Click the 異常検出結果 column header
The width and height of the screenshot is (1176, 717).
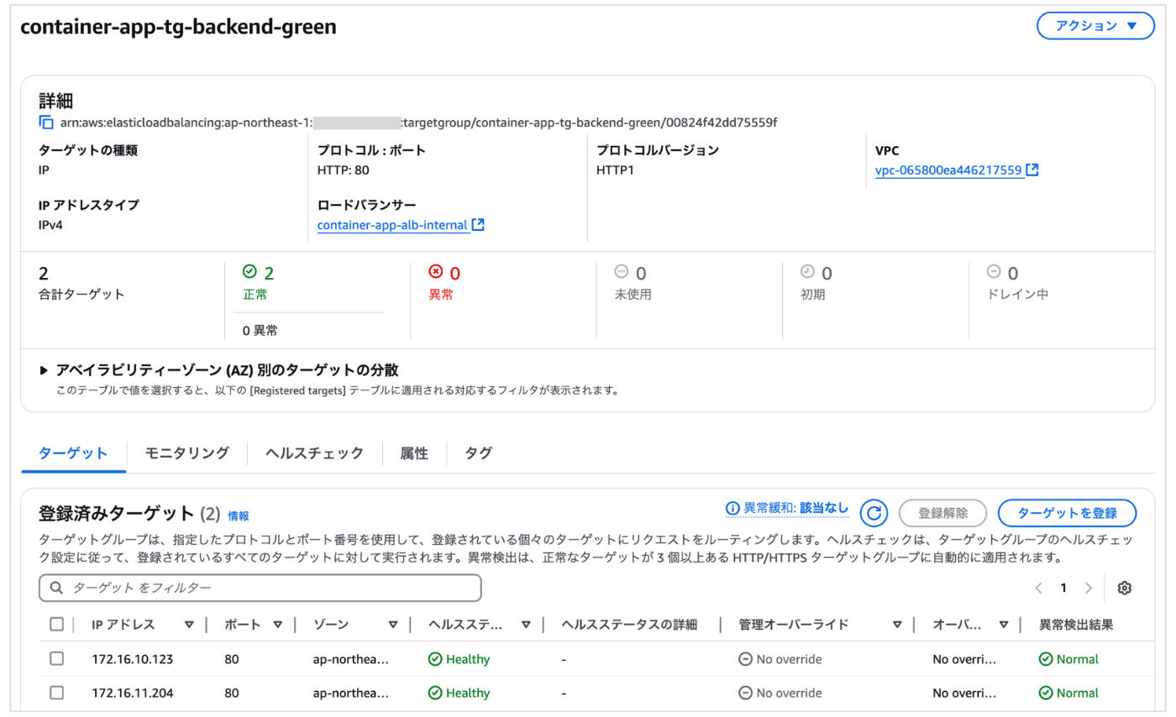(x=1076, y=624)
